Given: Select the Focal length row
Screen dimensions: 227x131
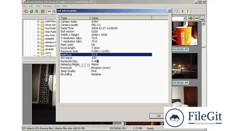Looking at the screenshot, I should coord(106,48).
